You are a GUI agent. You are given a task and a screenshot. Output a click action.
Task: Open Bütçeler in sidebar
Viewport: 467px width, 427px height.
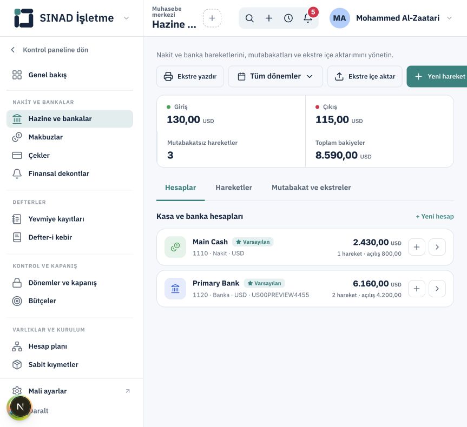tap(70, 301)
